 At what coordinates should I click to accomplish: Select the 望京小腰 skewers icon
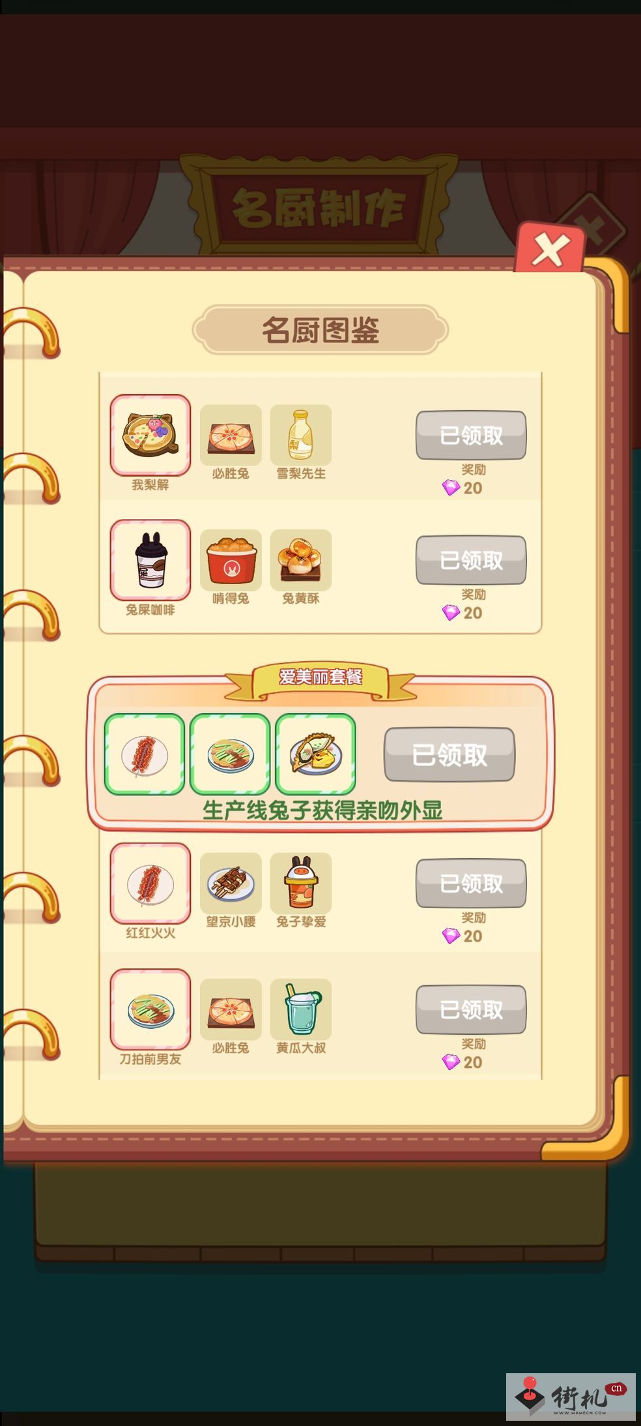pyautogui.click(x=231, y=884)
